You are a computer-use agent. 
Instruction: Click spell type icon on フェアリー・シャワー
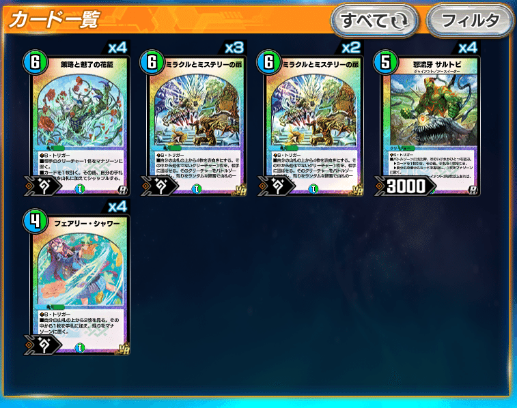[x=43, y=345]
